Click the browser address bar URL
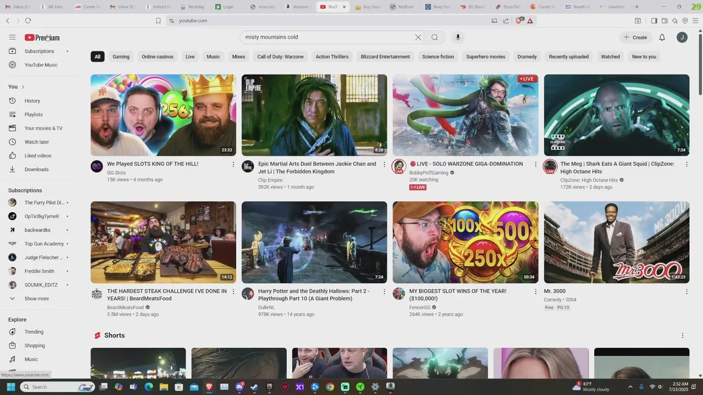Screen dimensions: 703x395 click(x=193, y=20)
